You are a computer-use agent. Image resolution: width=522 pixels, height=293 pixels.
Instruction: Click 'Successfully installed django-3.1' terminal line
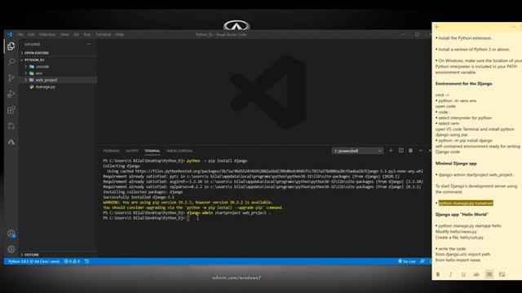pos(139,197)
